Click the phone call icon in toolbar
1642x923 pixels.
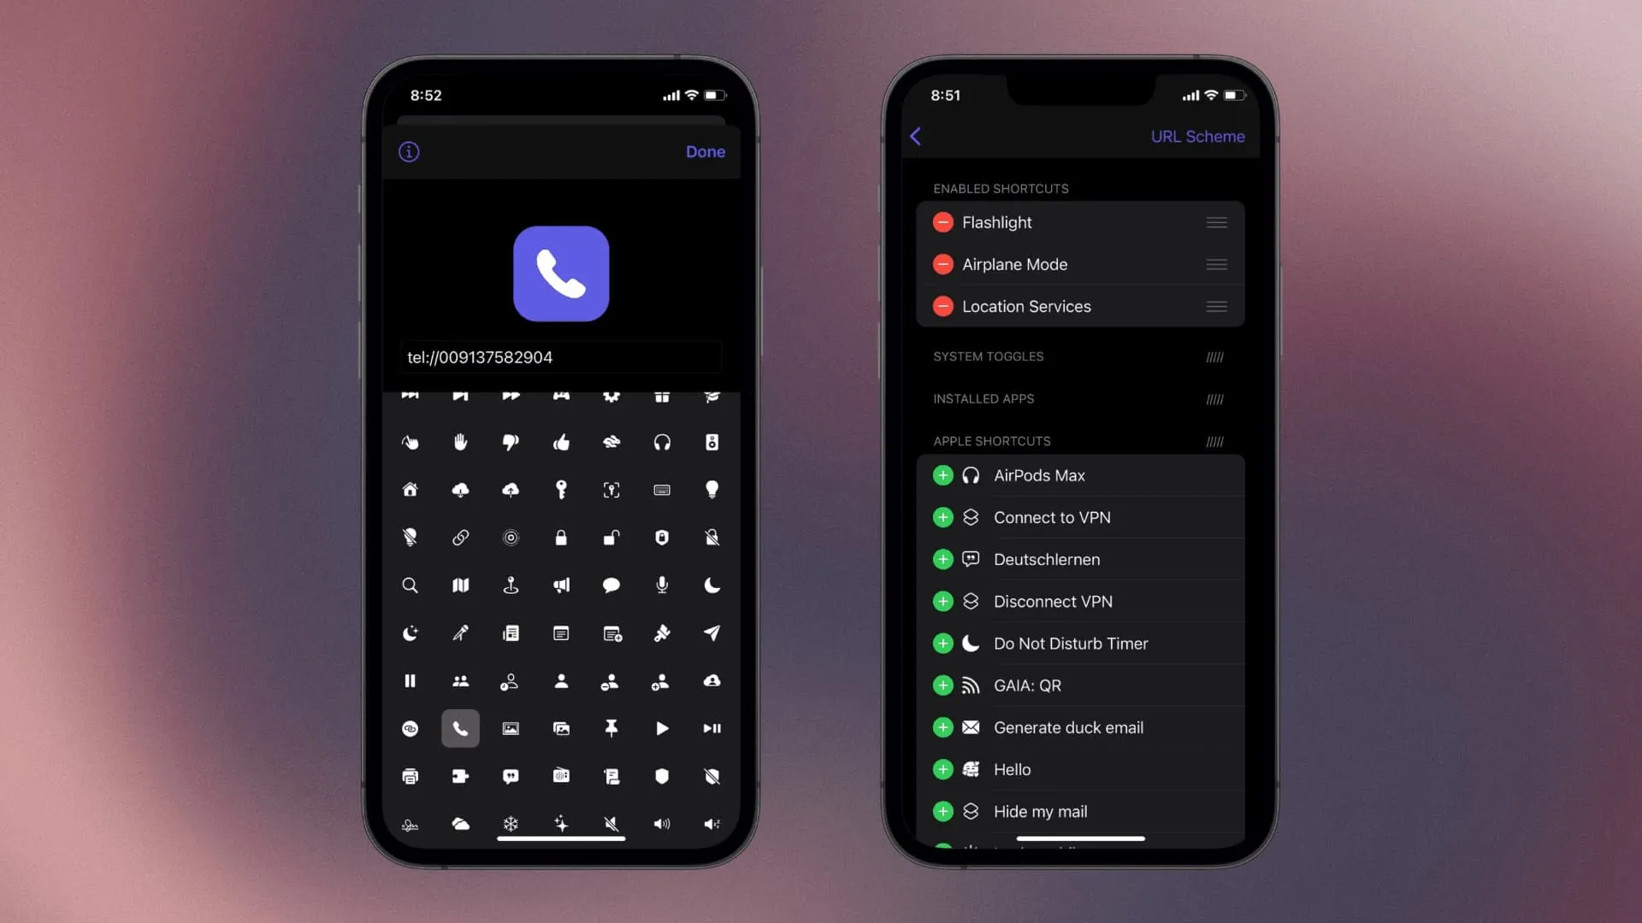click(459, 728)
